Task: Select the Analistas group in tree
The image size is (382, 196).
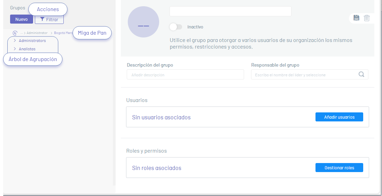Action: coord(27,49)
